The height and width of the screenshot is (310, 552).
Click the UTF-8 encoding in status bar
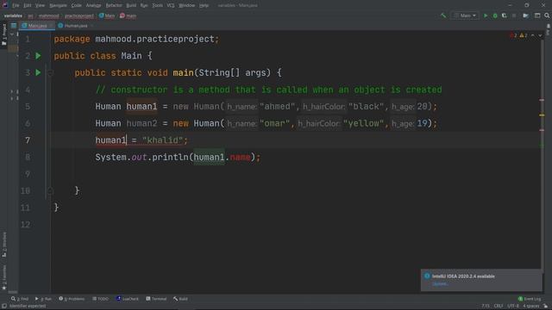click(x=513, y=306)
